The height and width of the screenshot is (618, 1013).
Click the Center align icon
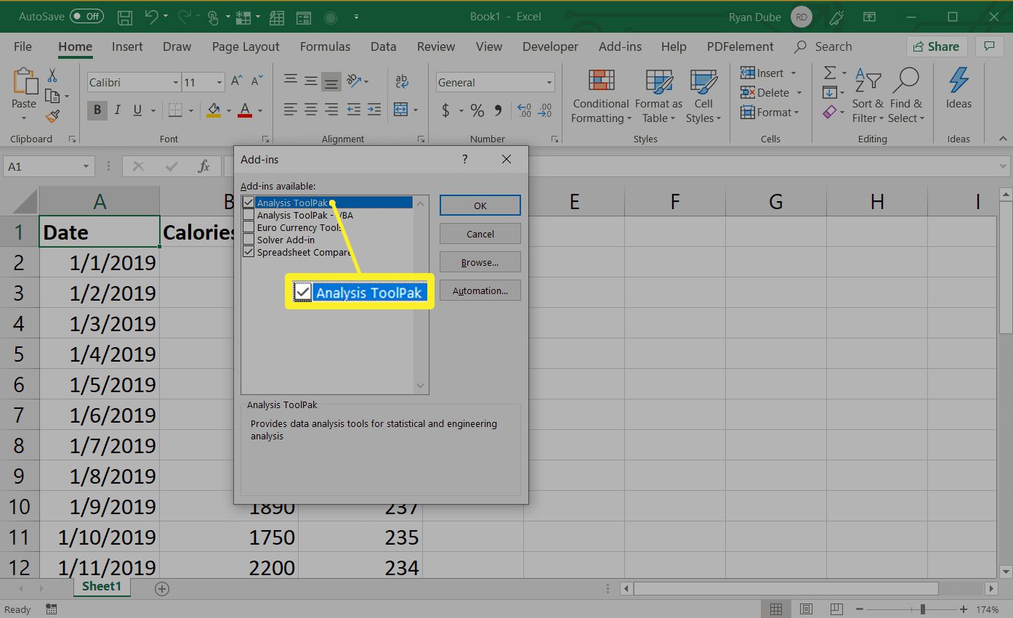[x=311, y=110]
